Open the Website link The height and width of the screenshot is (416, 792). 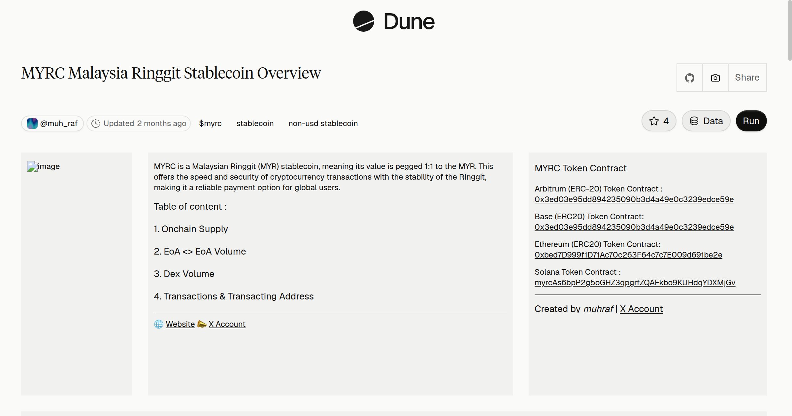(x=180, y=324)
